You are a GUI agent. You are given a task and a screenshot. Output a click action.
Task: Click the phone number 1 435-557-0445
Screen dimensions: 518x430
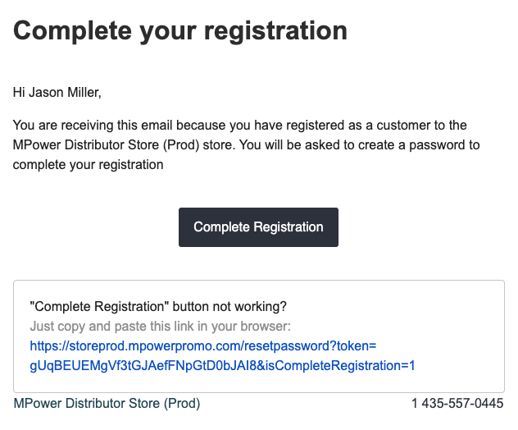(x=457, y=404)
